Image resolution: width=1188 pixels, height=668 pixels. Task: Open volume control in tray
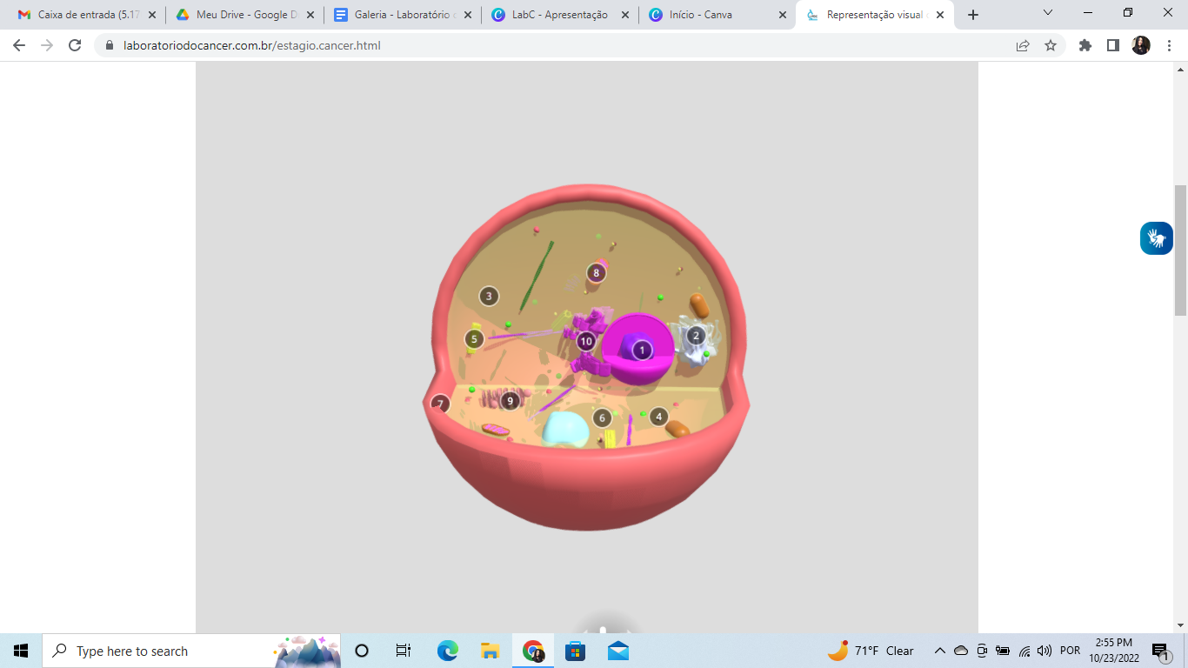pyautogui.click(x=1045, y=651)
